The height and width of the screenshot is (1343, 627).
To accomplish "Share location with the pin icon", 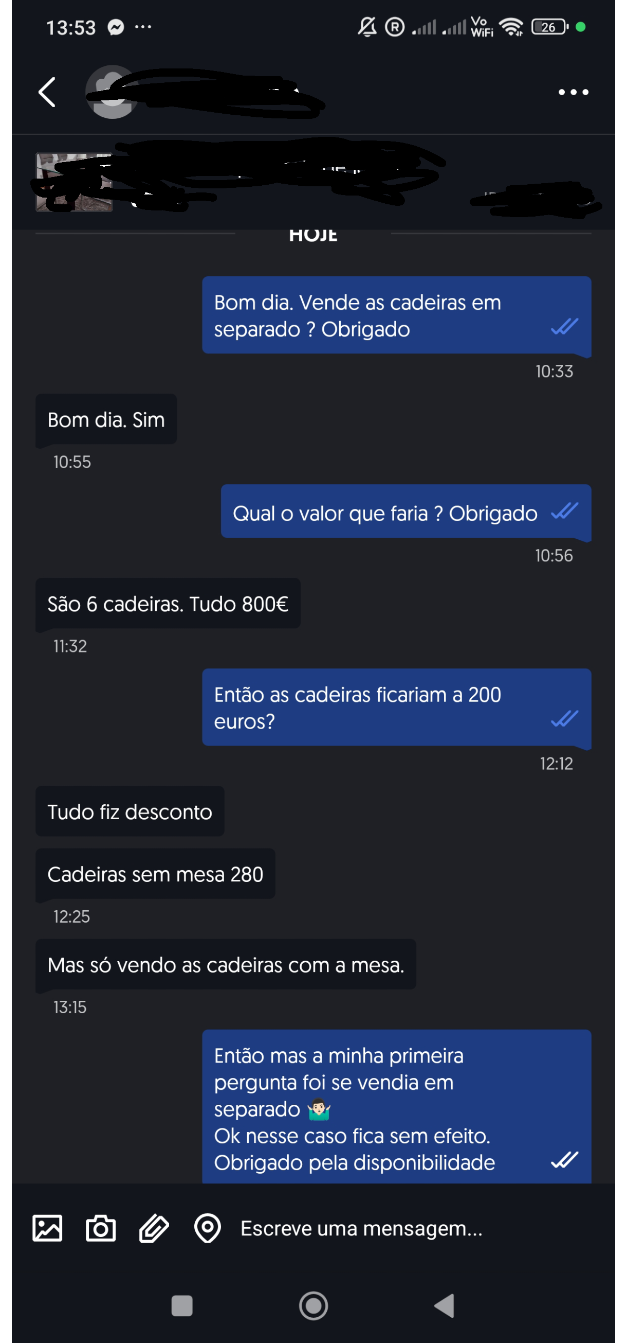I will [x=207, y=1228].
